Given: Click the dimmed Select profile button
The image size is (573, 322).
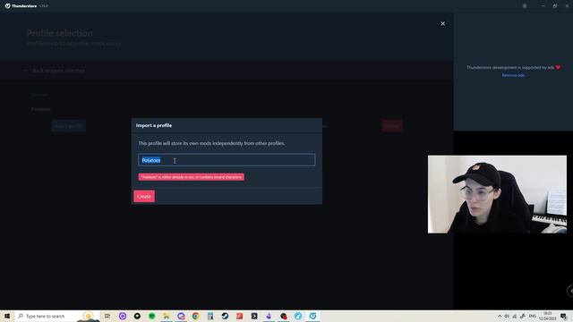Looking at the screenshot, I should (69, 126).
